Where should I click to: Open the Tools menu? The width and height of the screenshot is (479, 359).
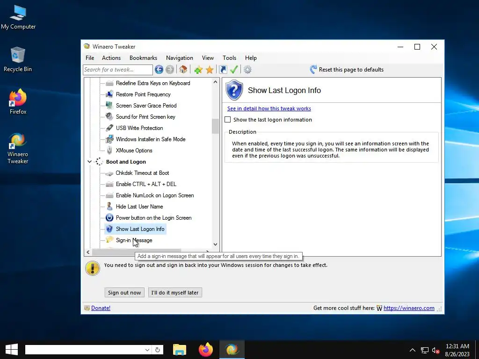[229, 58]
